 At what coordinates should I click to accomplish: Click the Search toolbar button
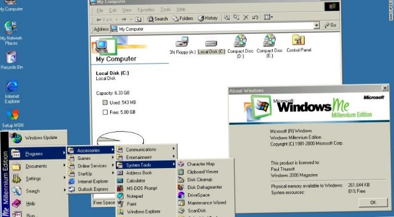click(157, 19)
